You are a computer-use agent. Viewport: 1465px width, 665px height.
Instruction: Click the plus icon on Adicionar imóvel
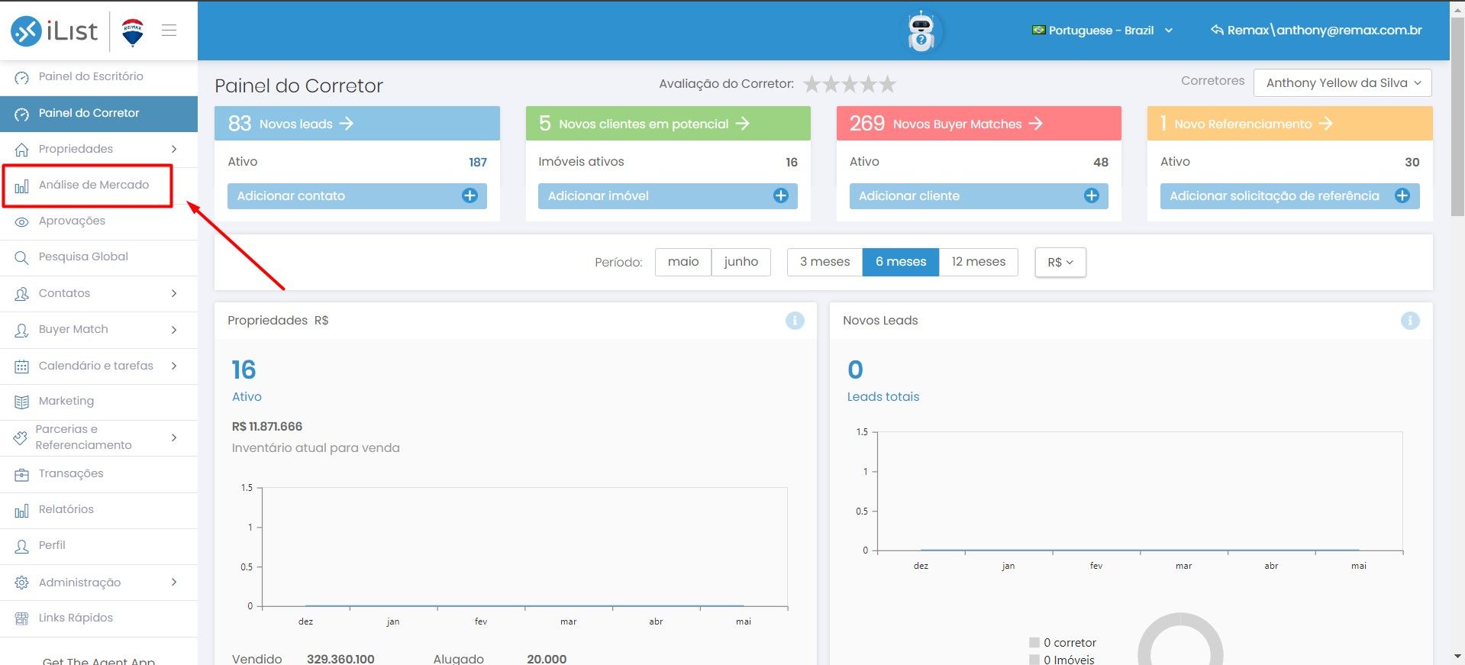pos(780,196)
